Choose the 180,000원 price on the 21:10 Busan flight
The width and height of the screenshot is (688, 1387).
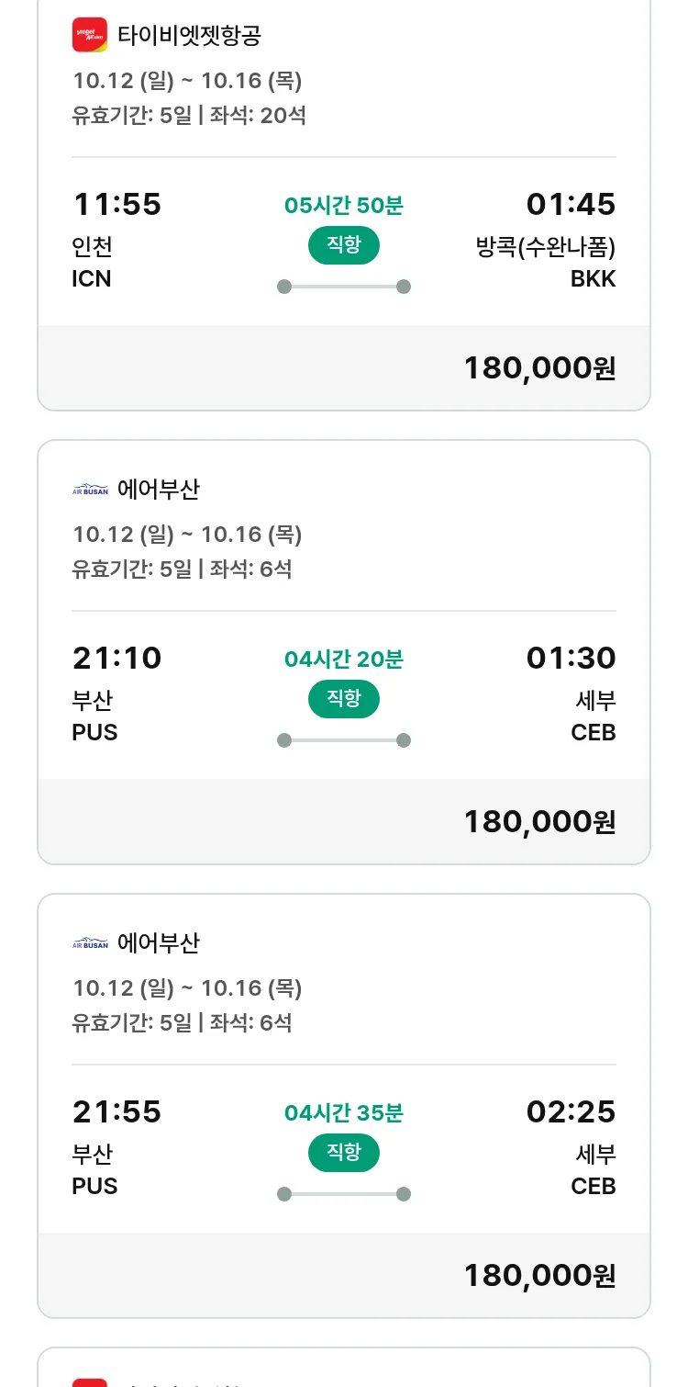tap(539, 821)
